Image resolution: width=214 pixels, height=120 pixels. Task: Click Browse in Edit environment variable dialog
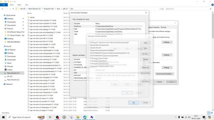click(x=145, y=54)
